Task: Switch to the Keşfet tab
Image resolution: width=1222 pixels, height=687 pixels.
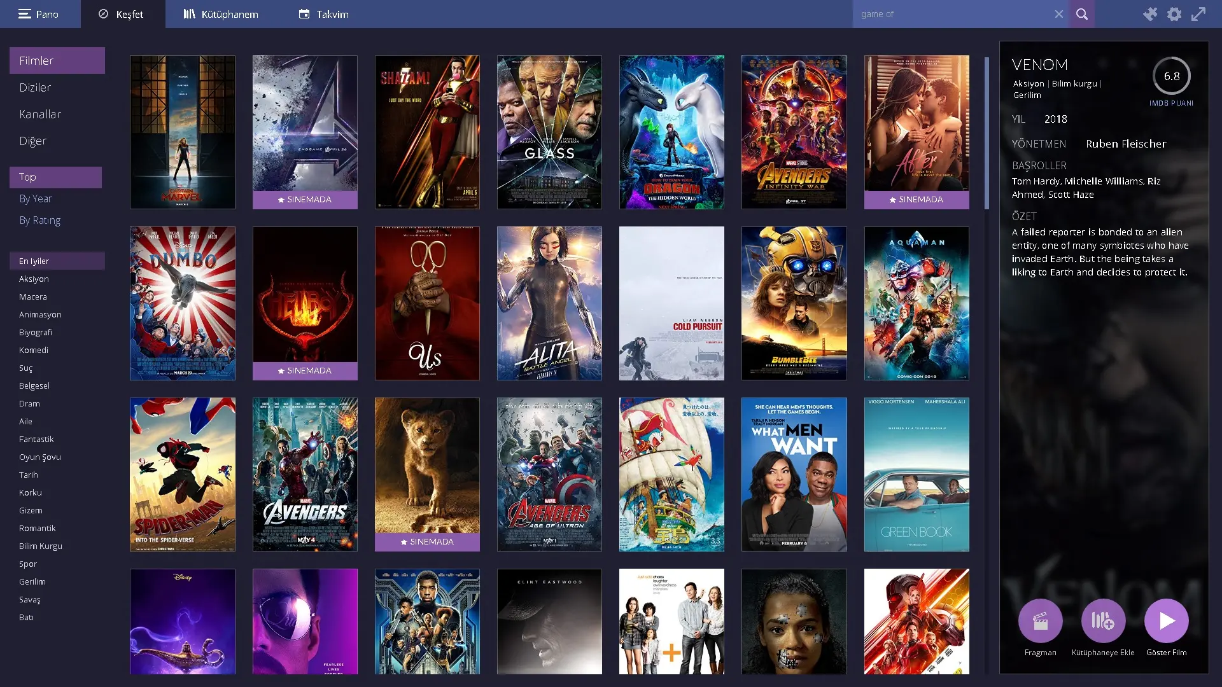Action: tap(122, 14)
